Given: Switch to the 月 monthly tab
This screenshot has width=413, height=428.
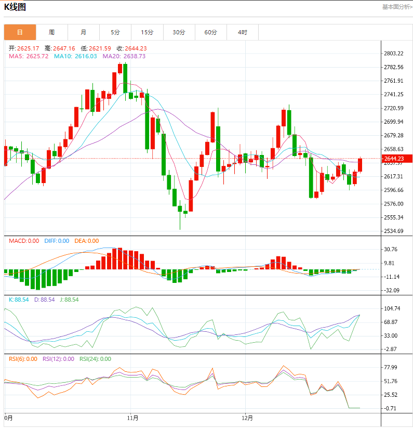Looking at the screenshot, I should [84, 32].
